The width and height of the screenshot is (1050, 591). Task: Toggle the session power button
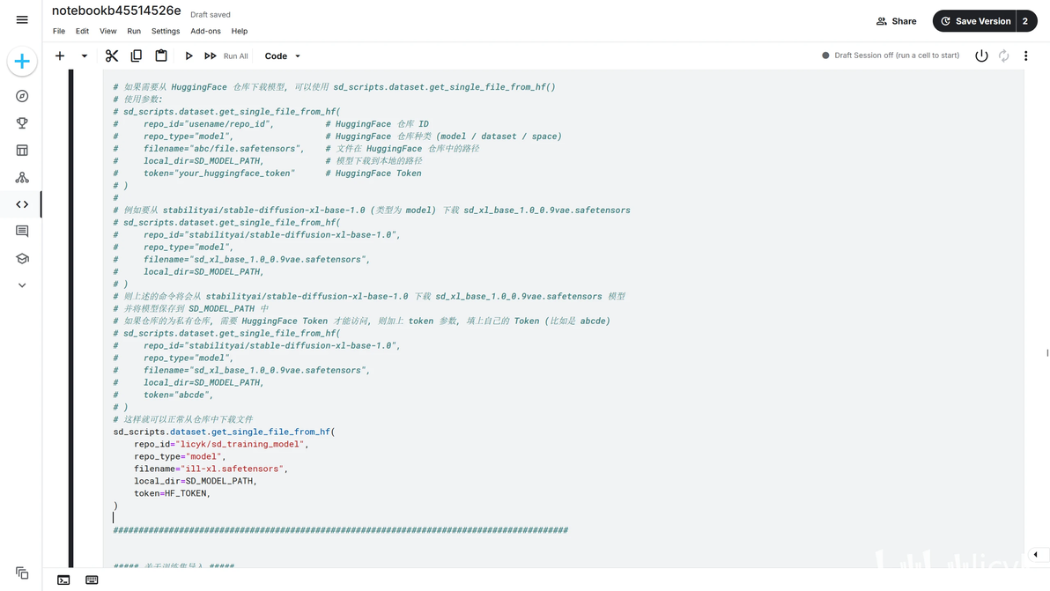[981, 55]
